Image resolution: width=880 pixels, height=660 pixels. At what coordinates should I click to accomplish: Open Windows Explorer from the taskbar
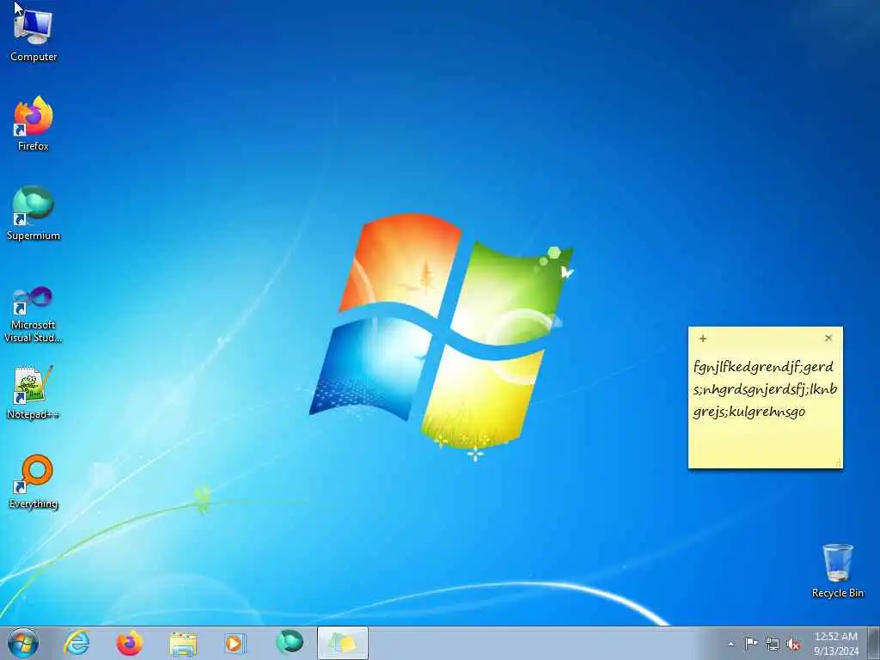[x=183, y=643]
